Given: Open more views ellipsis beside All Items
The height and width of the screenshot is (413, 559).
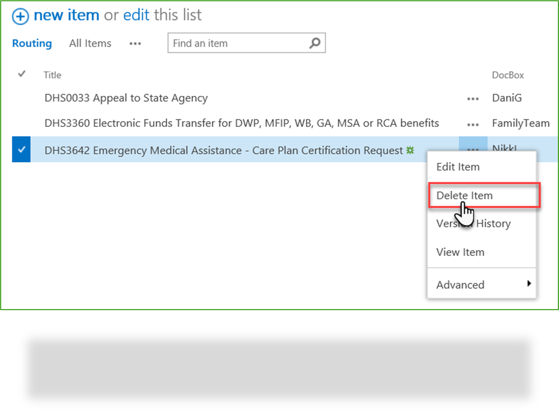Looking at the screenshot, I should point(135,43).
